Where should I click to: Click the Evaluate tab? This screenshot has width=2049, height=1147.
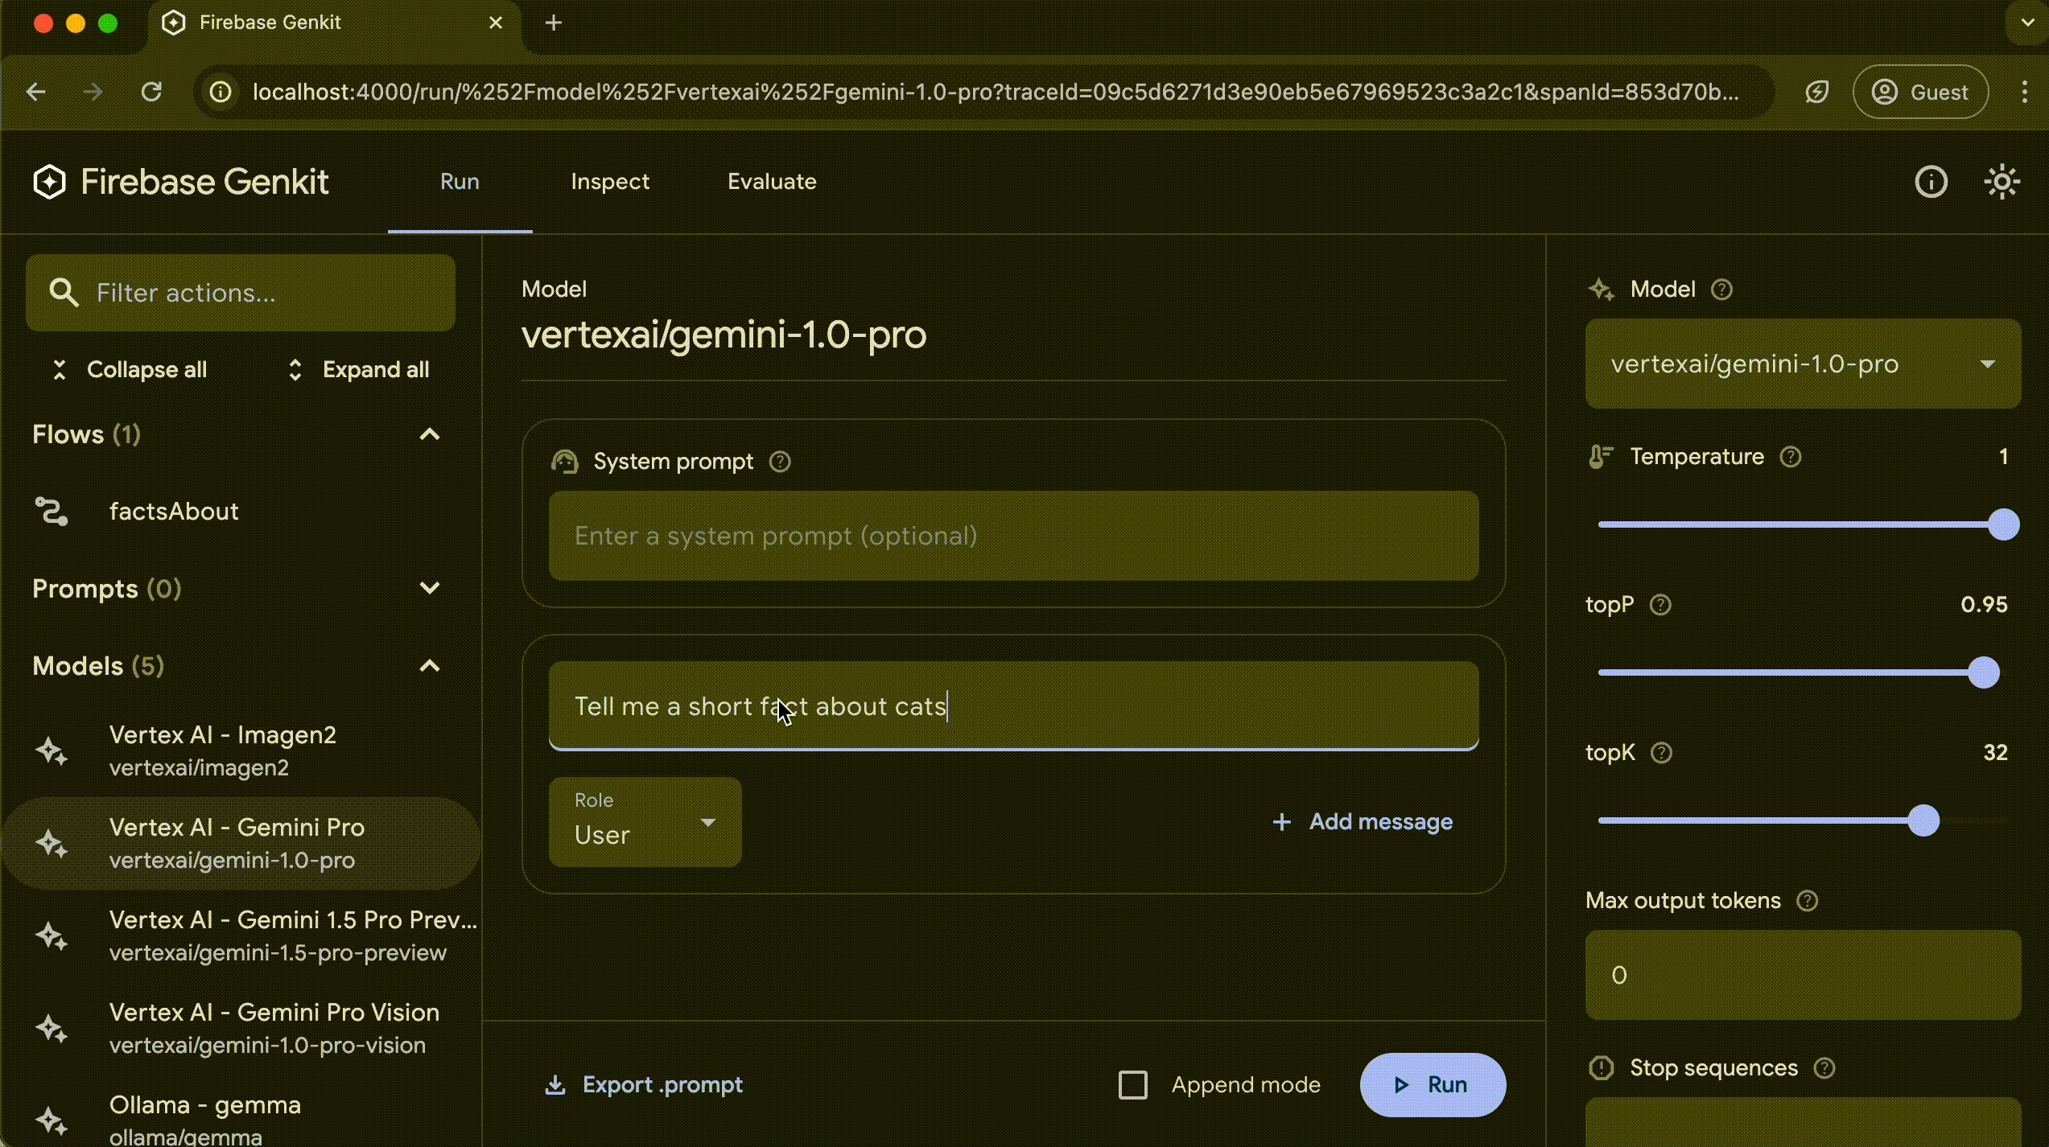(x=773, y=180)
